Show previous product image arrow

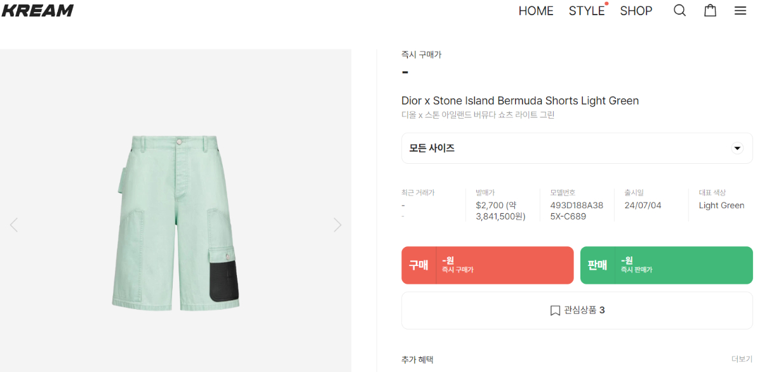point(14,225)
